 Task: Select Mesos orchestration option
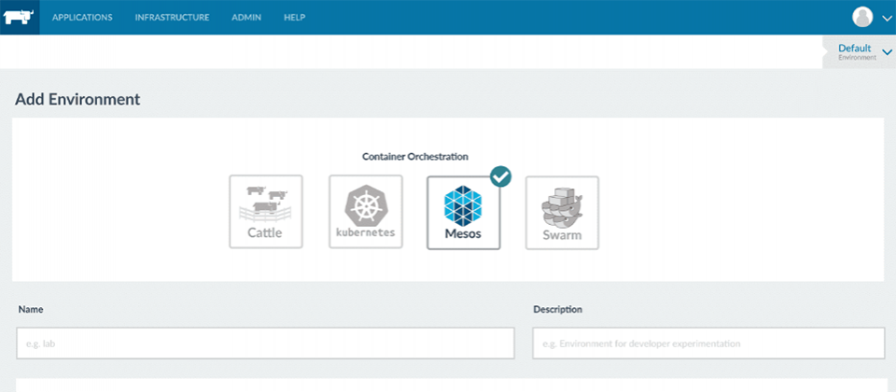point(464,213)
